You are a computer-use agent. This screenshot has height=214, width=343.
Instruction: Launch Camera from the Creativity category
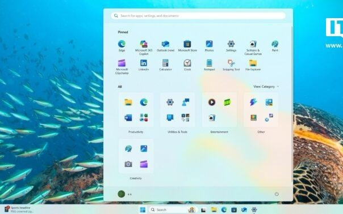click(x=128, y=164)
